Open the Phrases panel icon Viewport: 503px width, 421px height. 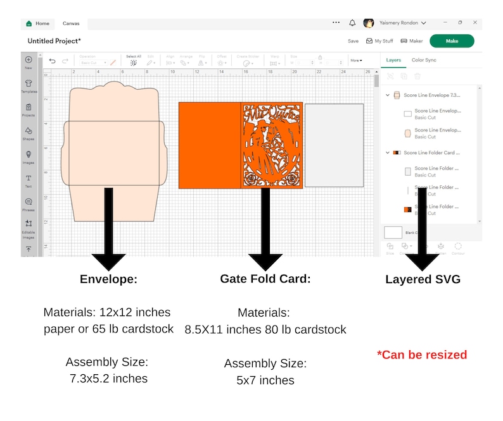tap(29, 204)
